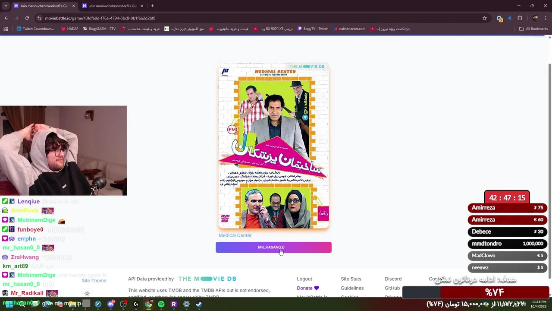Viewport: 552px width, 311px height.
Task: Click the browser back arrow
Action: click(x=6, y=18)
